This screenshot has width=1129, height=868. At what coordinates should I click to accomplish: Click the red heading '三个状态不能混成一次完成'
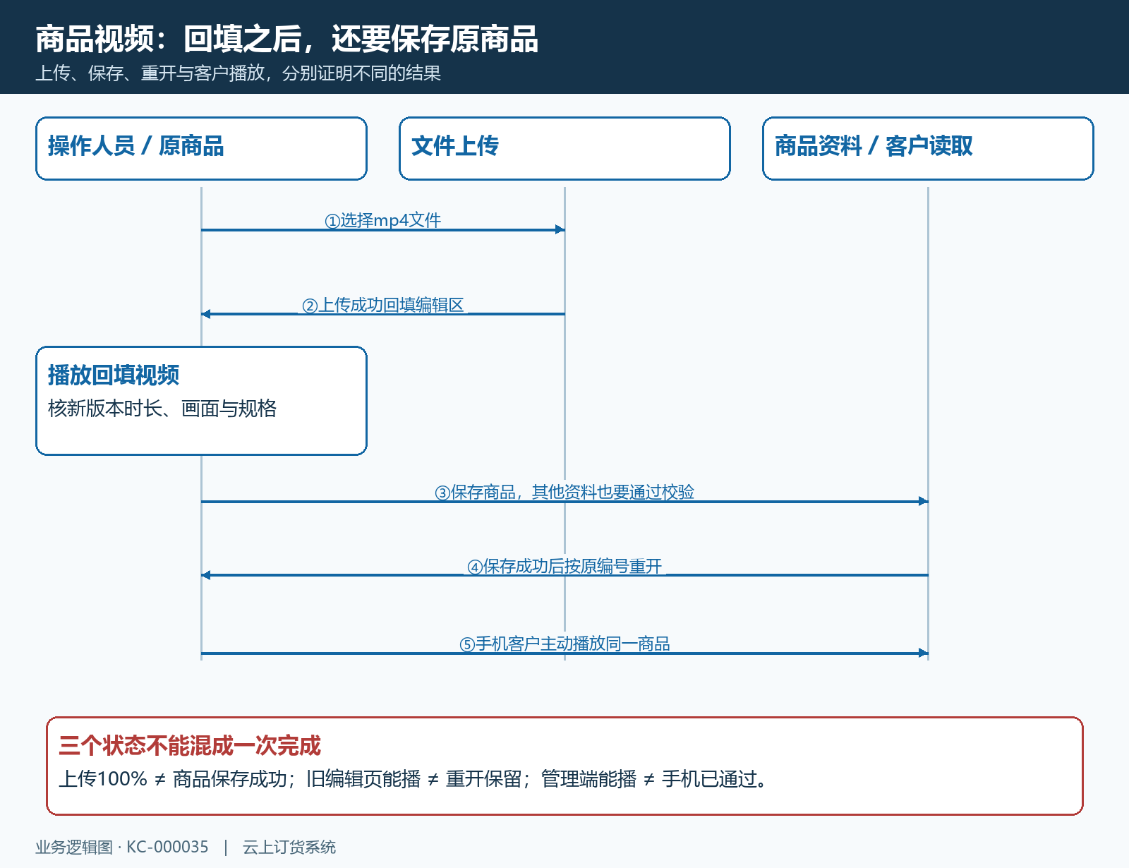pyautogui.click(x=190, y=746)
